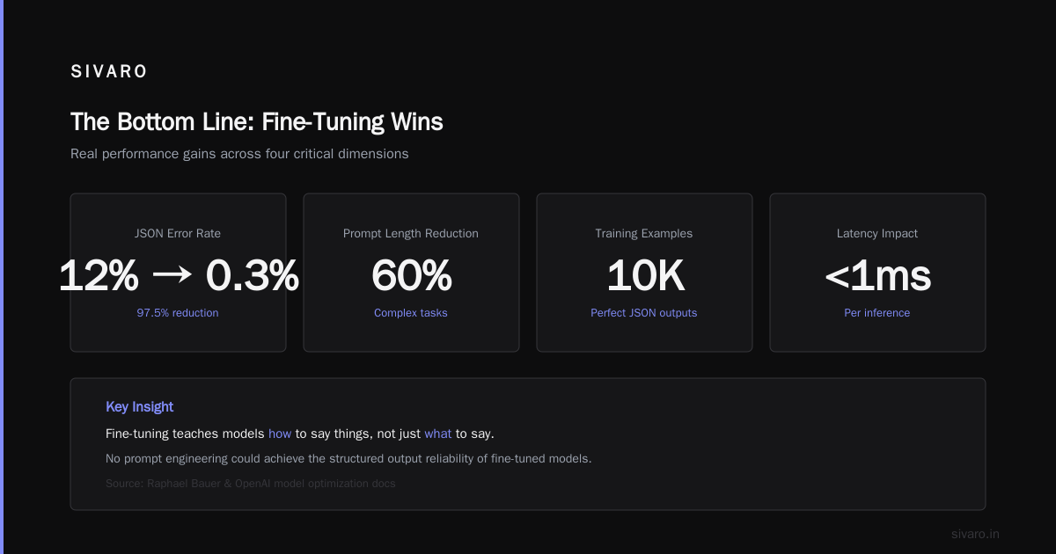Click the '12% → 0.3%' metric value
This screenshot has height=554, width=1056.
[178, 276]
